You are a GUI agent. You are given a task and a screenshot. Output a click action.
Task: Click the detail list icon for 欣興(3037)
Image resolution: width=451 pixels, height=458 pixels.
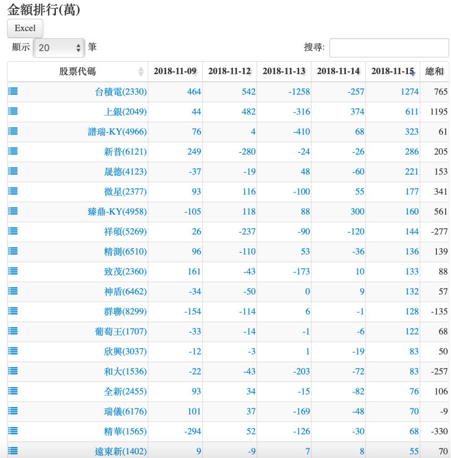(12, 351)
